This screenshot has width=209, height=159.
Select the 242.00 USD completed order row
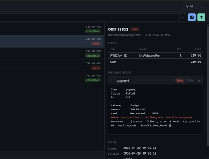tap(52, 53)
